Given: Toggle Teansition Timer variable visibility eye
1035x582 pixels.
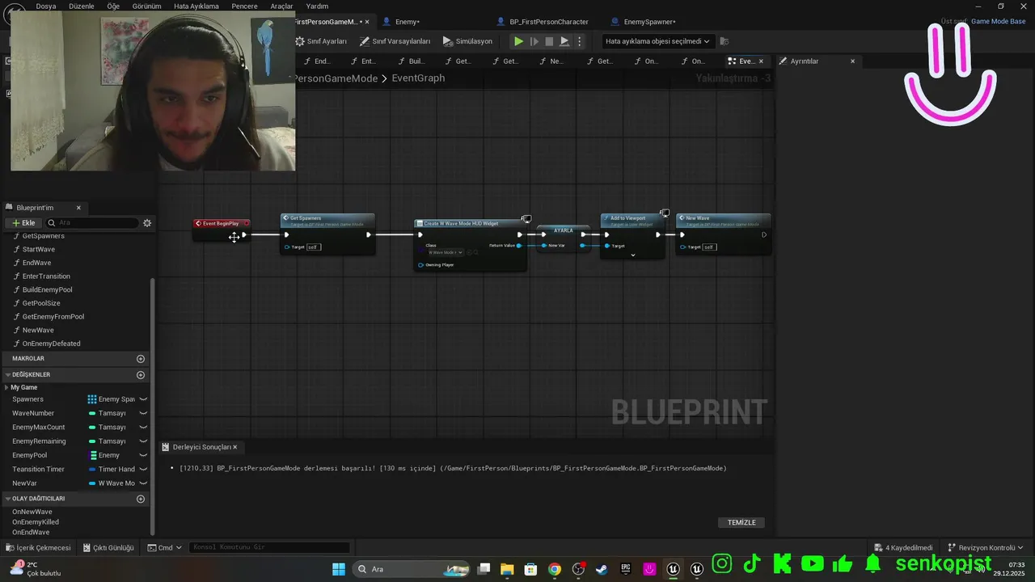Looking at the screenshot, I should (143, 469).
